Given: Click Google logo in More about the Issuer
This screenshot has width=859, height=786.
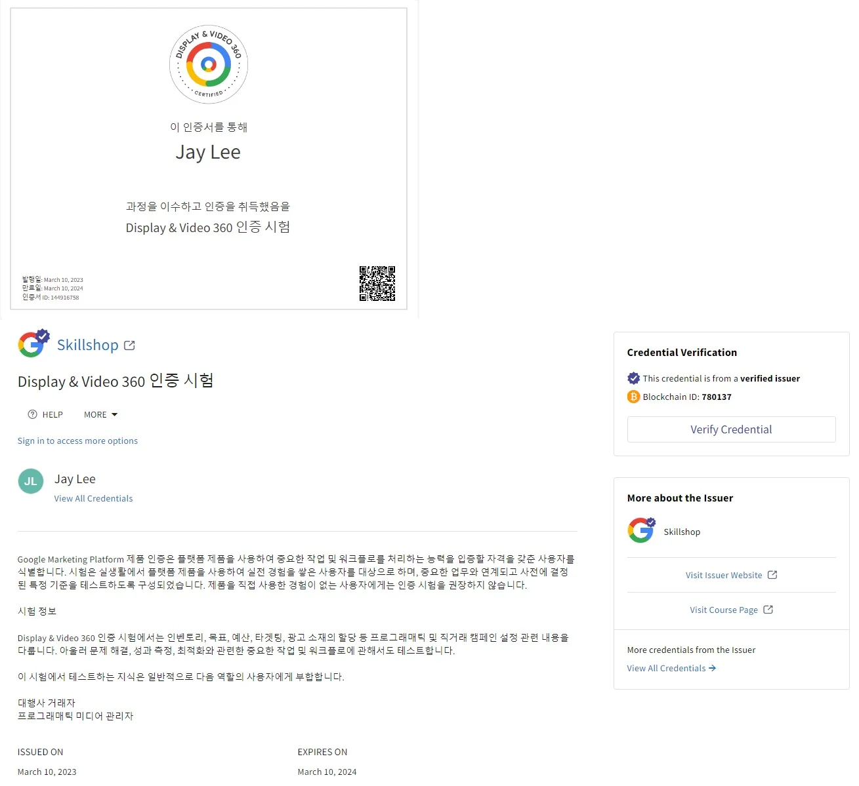Looking at the screenshot, I should pos(641,530).
